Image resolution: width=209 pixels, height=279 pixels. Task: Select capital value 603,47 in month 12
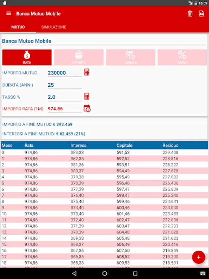coord(123,226)
